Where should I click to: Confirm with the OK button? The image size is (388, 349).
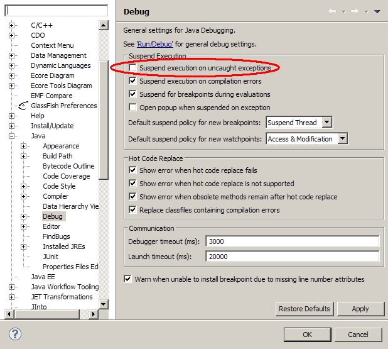(308, 335)
